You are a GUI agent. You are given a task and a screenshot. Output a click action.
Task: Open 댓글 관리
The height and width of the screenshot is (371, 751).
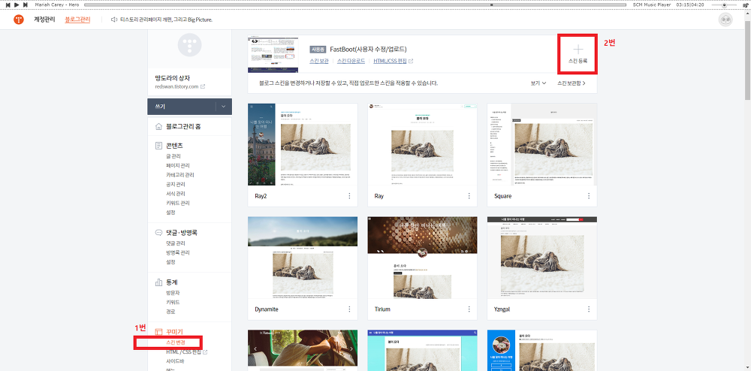point(175,243)
